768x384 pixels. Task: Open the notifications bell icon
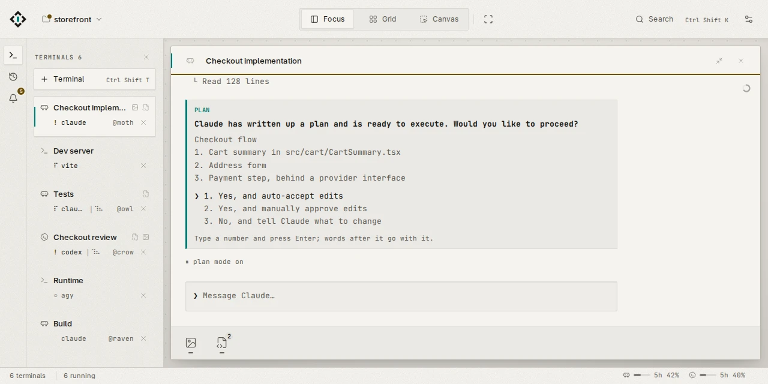pyautogui.click(x=13, y=98)
